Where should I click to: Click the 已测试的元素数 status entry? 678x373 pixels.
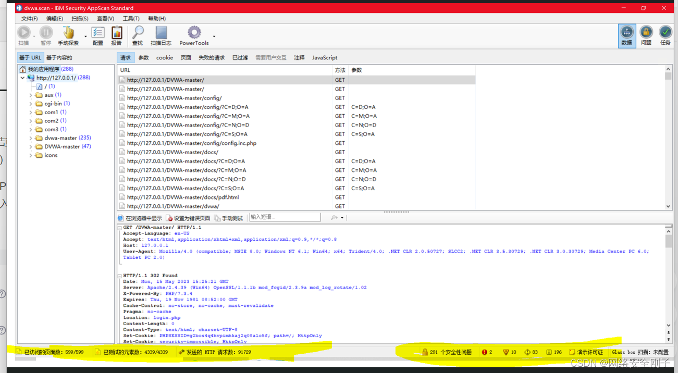(131, 352)
